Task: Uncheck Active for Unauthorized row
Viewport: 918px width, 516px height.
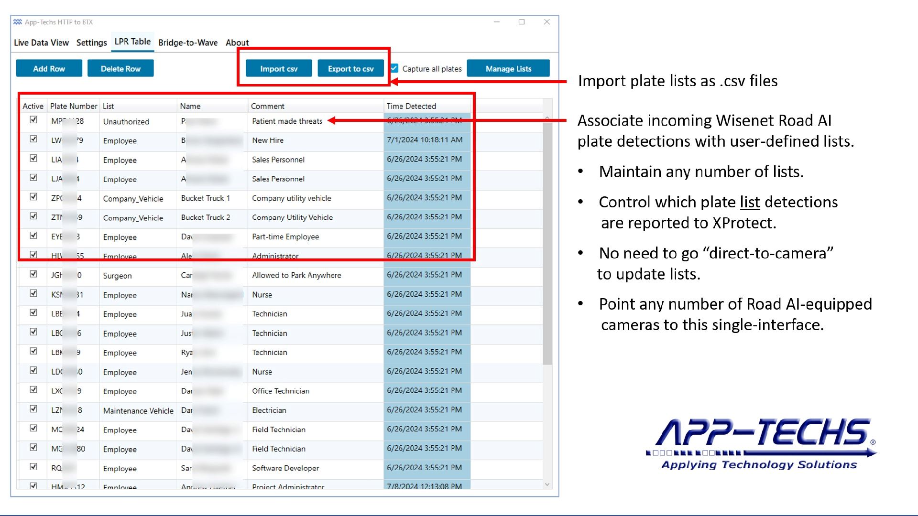Action: (33, 119)
